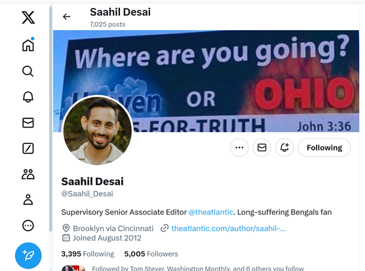Open Notifications bell in sidebar
Screen dimensions: 365x271
click(x=28, y=97)
